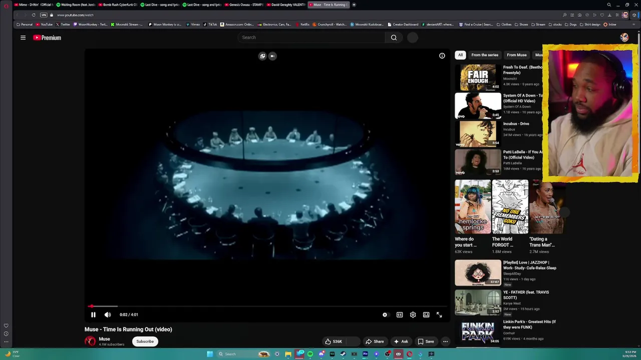The height and width of the screenshot is (360, 641).
Task: Open System Of A Down video thumbnail
Action: [x=478, y=105]
